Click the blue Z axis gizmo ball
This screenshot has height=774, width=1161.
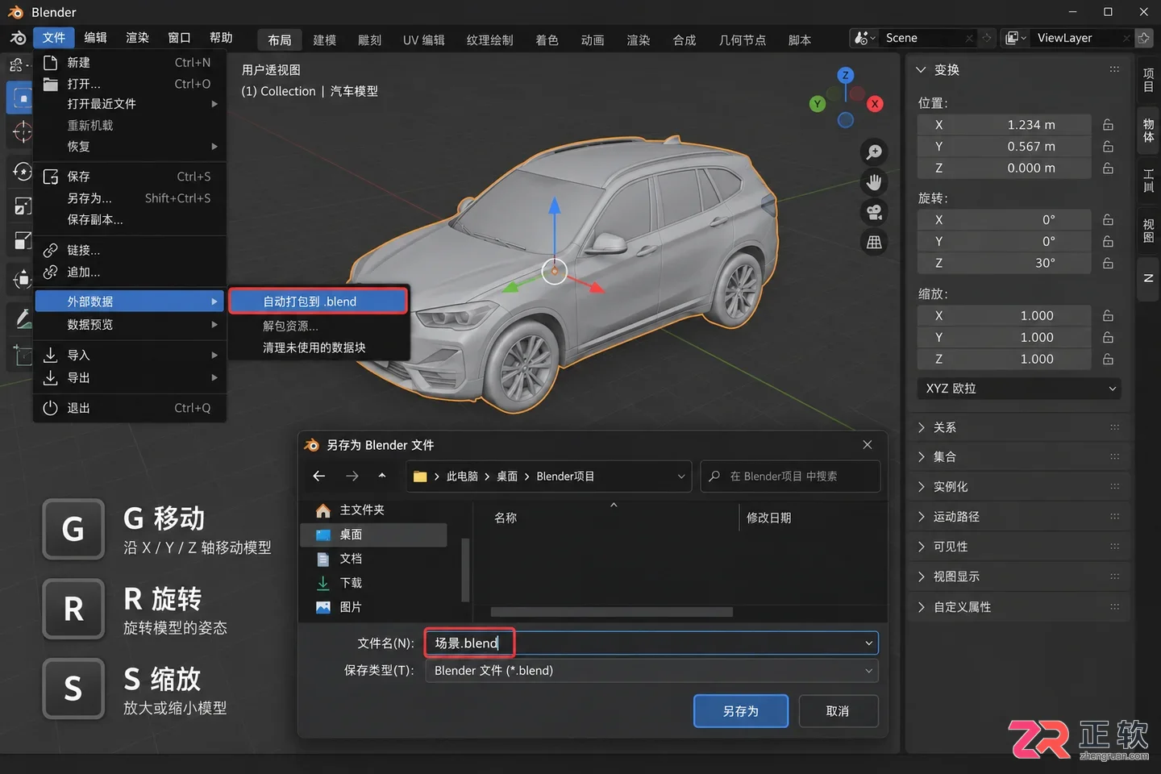[x=845, y=75]
